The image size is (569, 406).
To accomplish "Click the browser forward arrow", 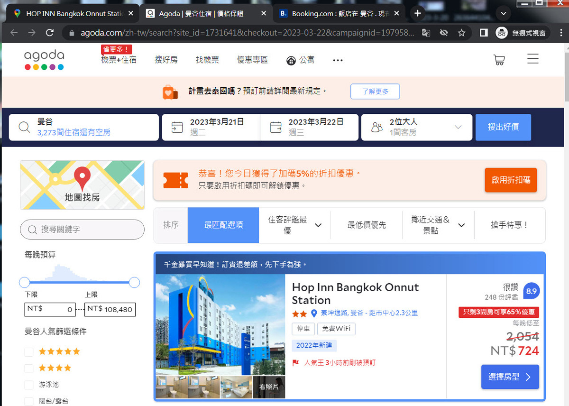I will (31, 33).
